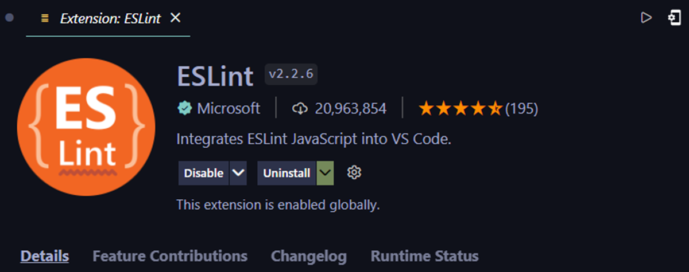Open the gear Manage settings icon
The height and width of the screenshot is (272, 689).
[354, 172]
